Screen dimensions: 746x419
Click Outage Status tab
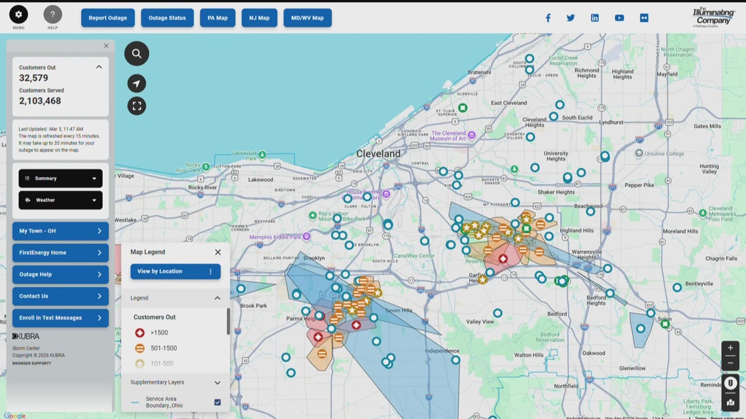point(167,18)
